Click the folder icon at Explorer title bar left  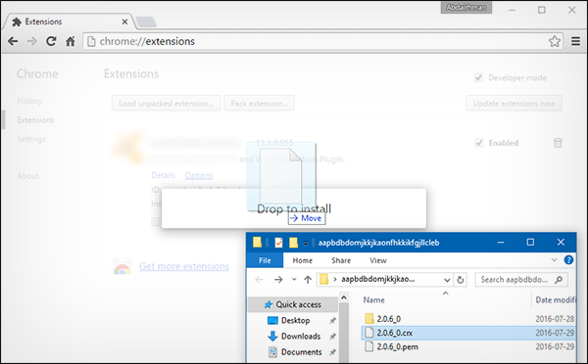[x=257, y=243]
